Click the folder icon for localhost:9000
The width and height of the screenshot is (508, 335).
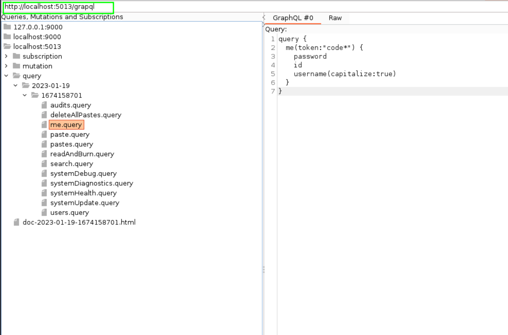coord(7,37)
